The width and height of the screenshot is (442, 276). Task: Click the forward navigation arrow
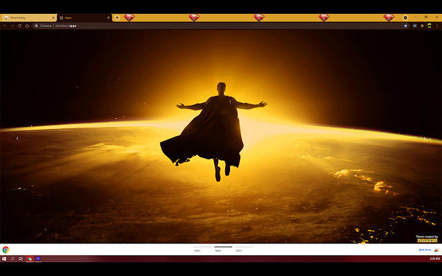pyautogui.click(x=12, y=26)
